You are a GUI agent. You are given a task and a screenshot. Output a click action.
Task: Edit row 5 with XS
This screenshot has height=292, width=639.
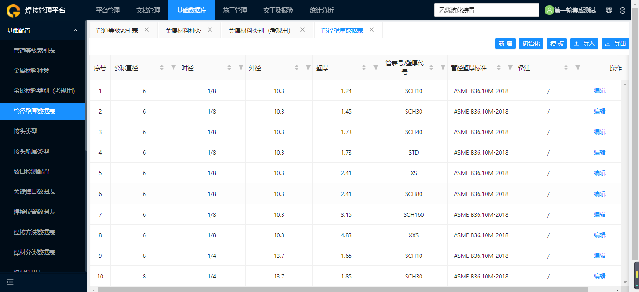tap(599, 173)
